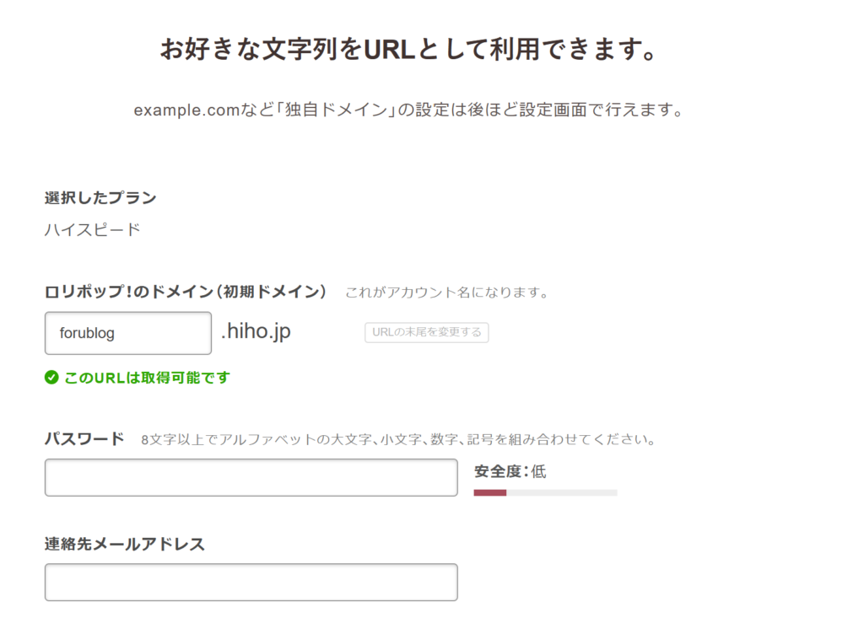
Task: Click the URLの末尾を変更する button
Action: point(426,332)
